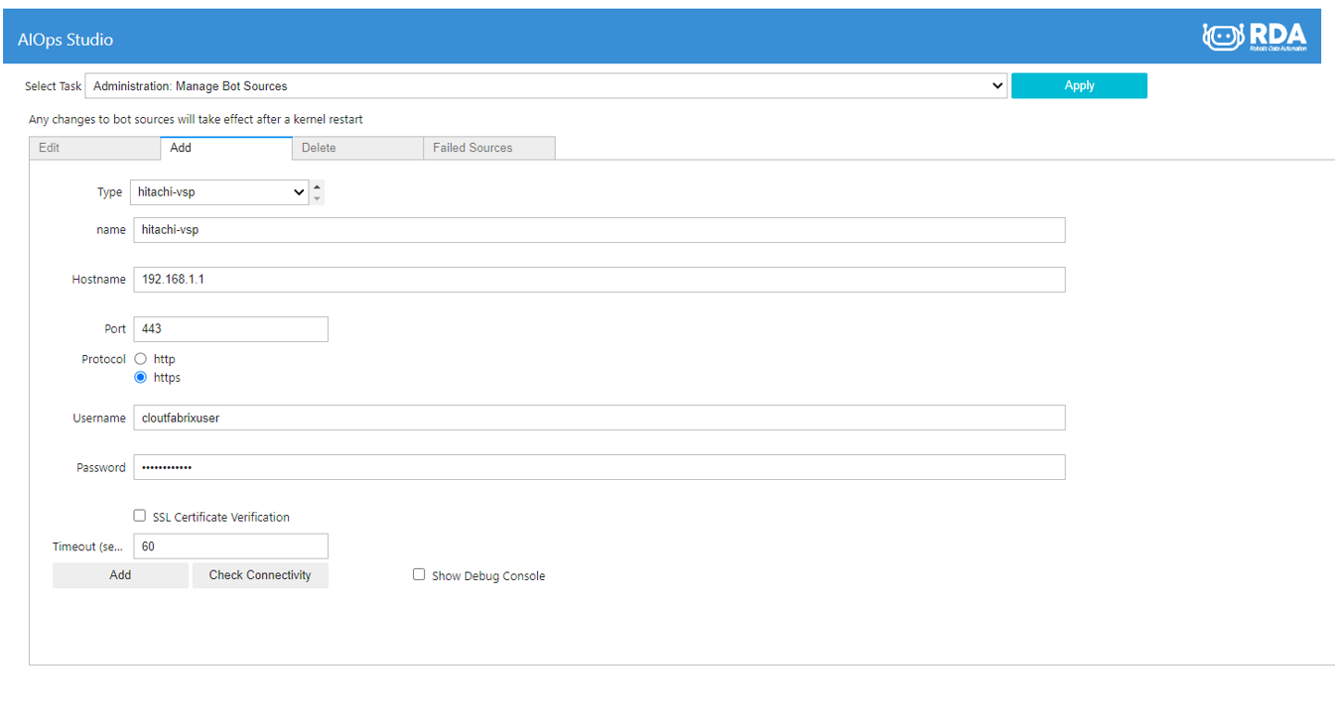This screenshot has height=728, width=1343.
Task: Click the up arrow beside Type dropdown
Action: [x=317, y=186]
